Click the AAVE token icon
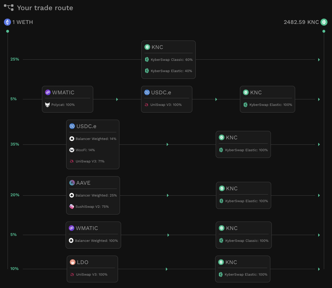The width and height of the screenshot is (332, 288). [72, 183]
